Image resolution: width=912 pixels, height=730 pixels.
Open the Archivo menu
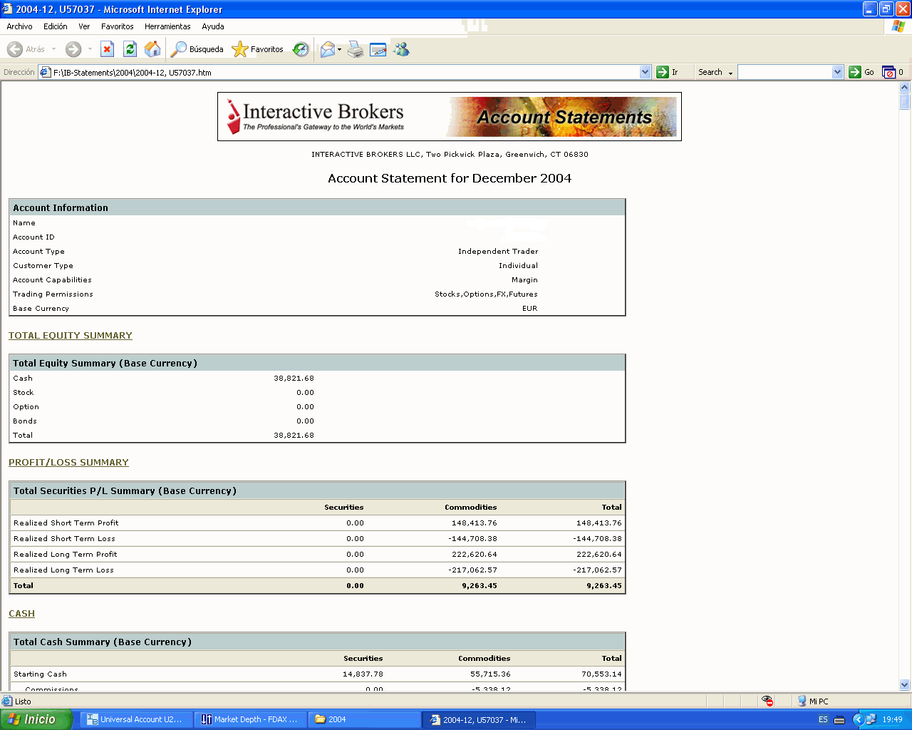pyautogui.click(x=19, y=26)
